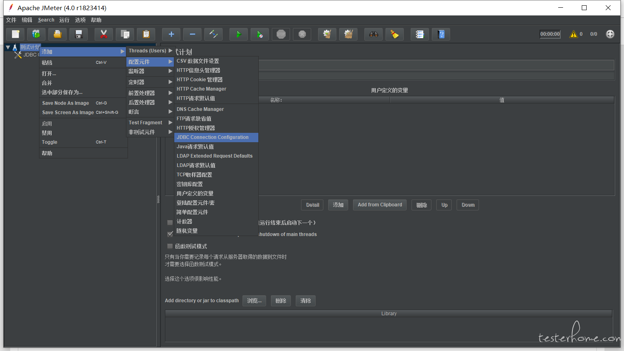Click the Open file folder icon

coord(58,34)
